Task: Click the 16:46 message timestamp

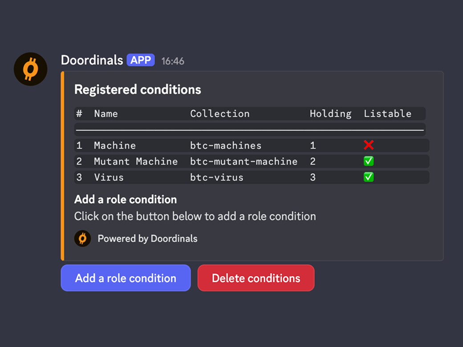Action: tap(173, 61)
